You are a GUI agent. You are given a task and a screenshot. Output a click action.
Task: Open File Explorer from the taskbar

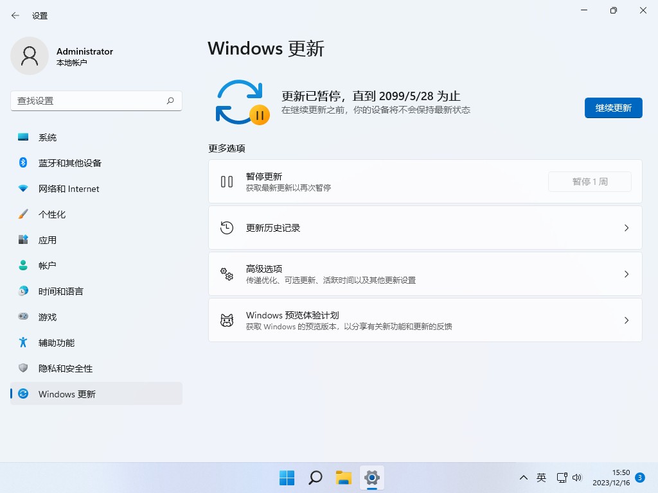tap(343, 478)
